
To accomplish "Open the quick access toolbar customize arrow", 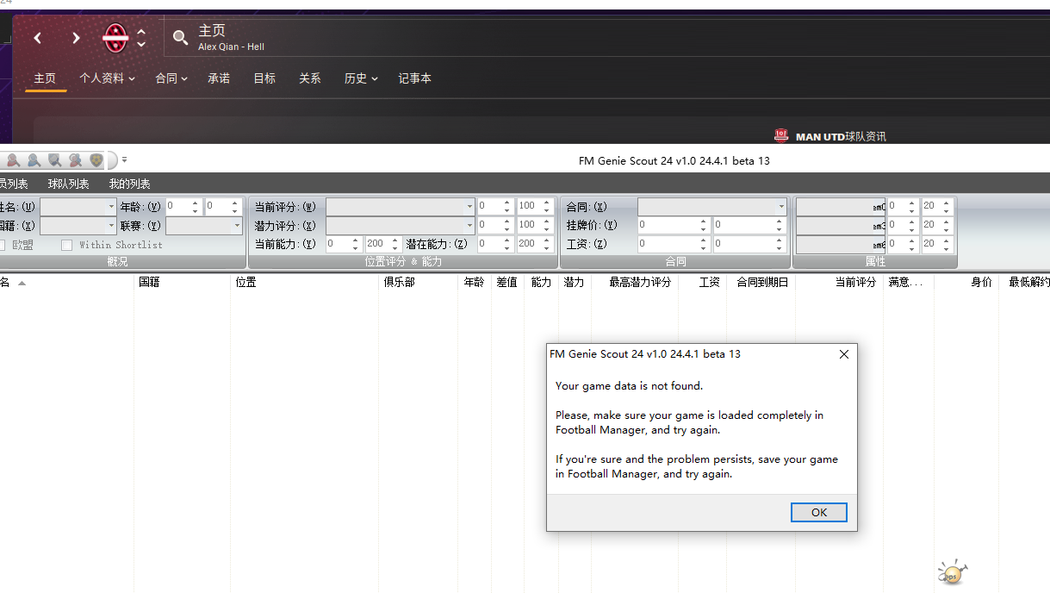I will (x=125, y=160).
